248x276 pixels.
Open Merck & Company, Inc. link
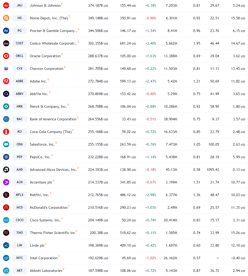click(48, 106)
